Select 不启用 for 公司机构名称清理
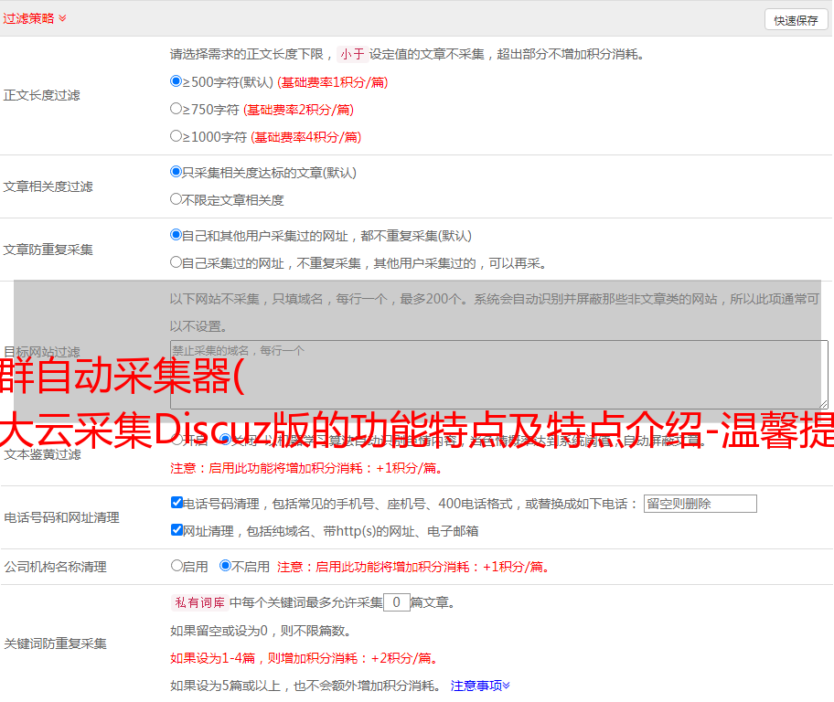834x702 pixels. click(x=226, y=566)
